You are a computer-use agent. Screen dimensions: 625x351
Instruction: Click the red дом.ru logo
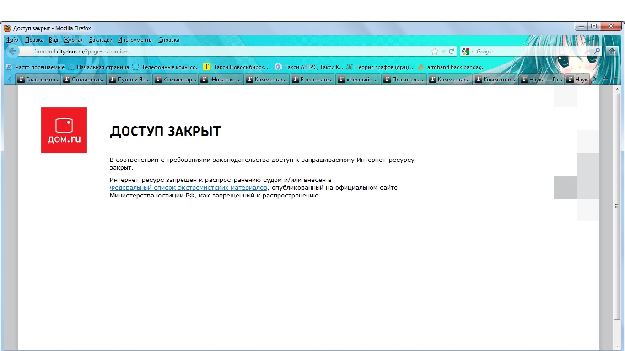pyautogui.click(x=64, y=130)
